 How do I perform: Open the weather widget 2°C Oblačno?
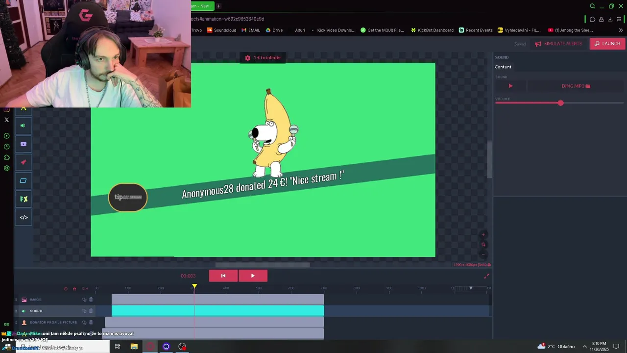pos(556,347)
